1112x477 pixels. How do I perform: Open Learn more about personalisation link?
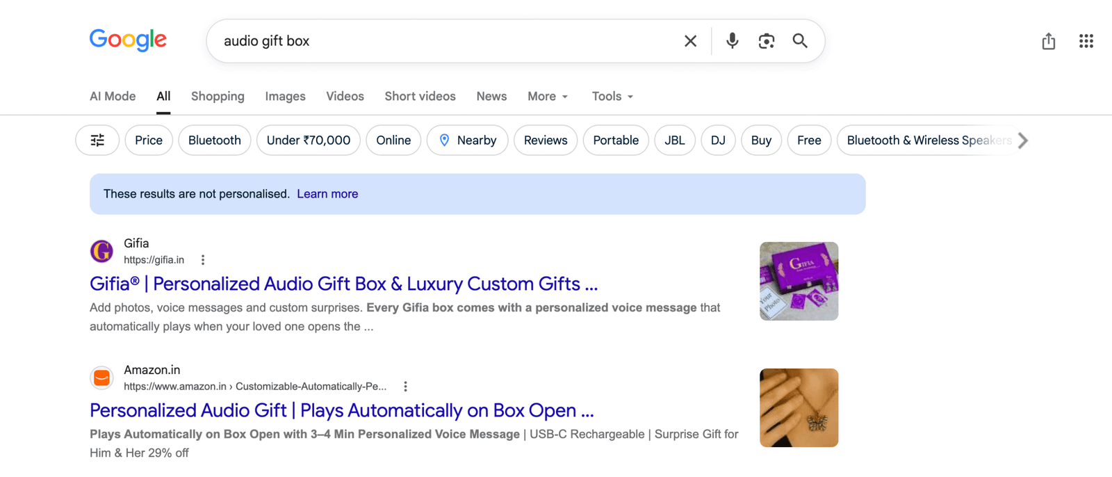point(327,194)
